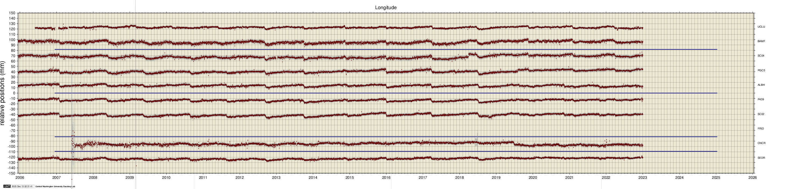Viewport: 805px width, 189px height.
Task: Select the UCLU station label
Action: coord(761,27)
